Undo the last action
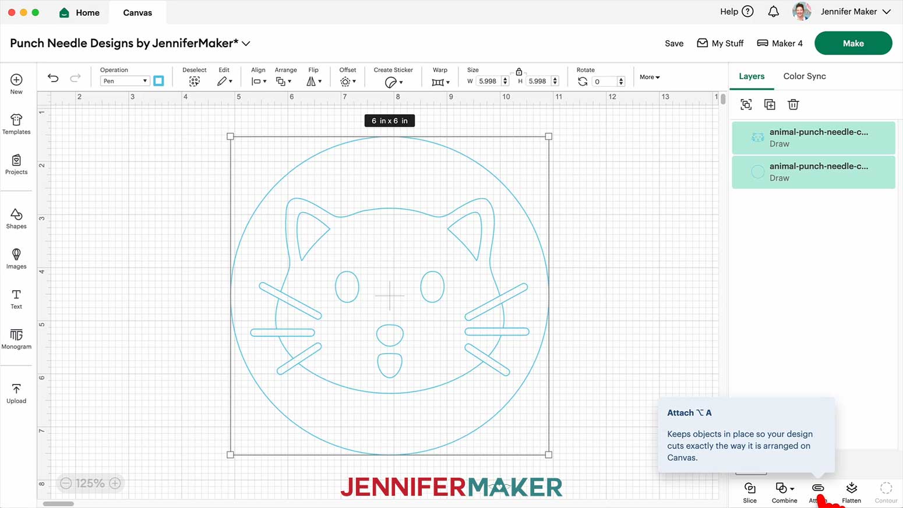903x508 pixels. click(x=53, y=78)
